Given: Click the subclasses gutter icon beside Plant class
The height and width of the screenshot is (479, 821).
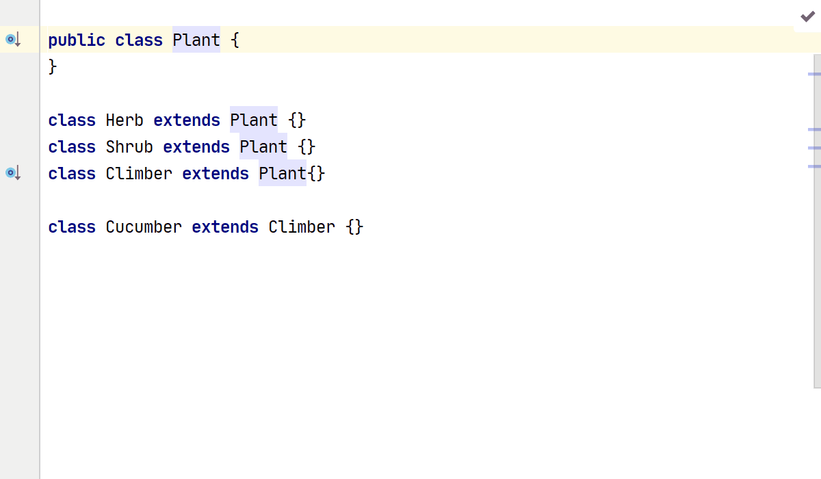Looking at the screenshot, I should 12,40.
